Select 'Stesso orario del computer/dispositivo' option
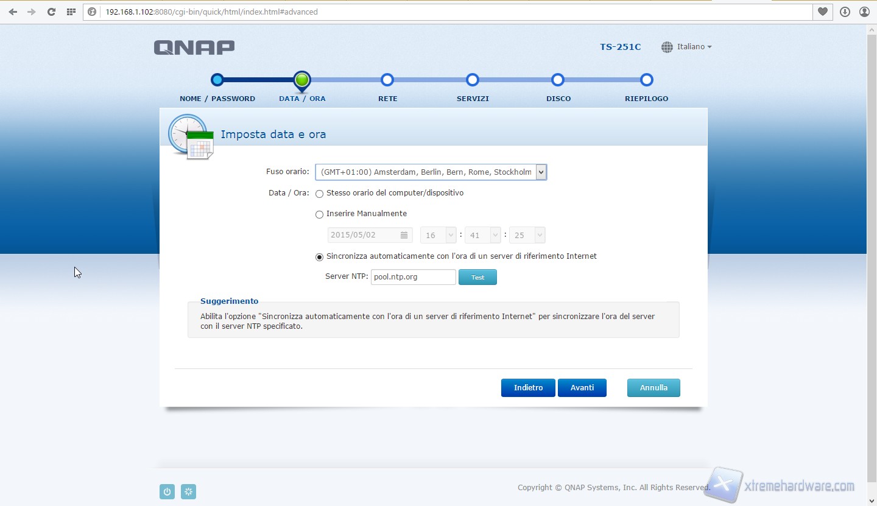Viewport: 877px width, 506px height. (x=319, y=194)
